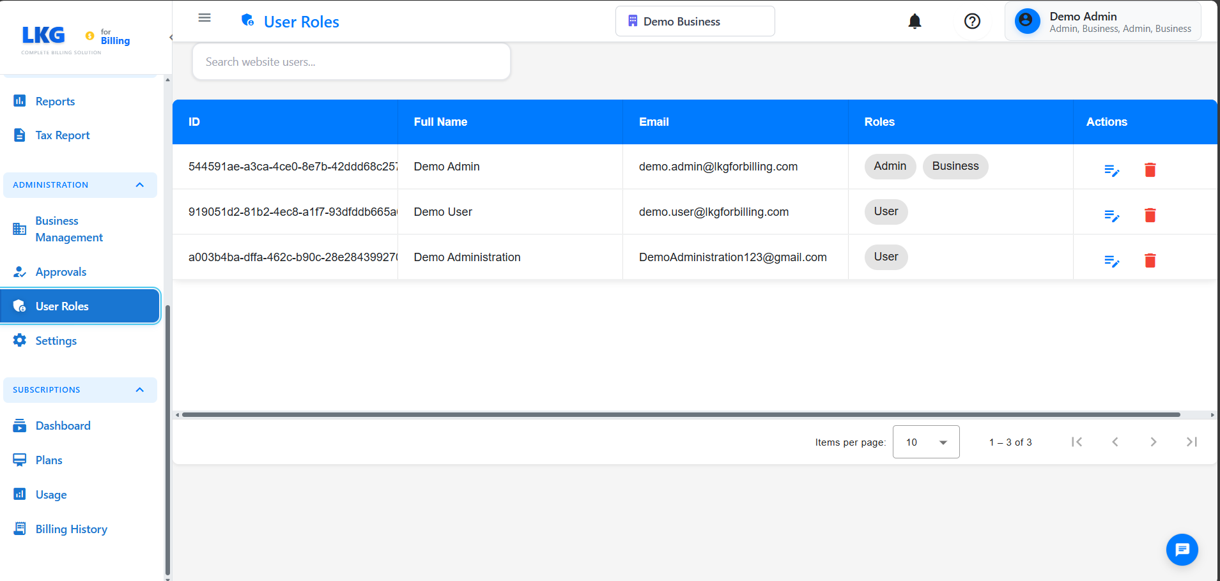
Task: Select the Tax Report sidebar icon
Action: point(19,135)
